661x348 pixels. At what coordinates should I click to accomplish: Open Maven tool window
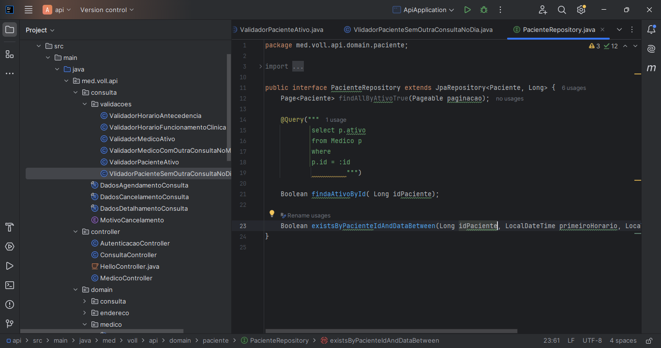click(651, 68)
